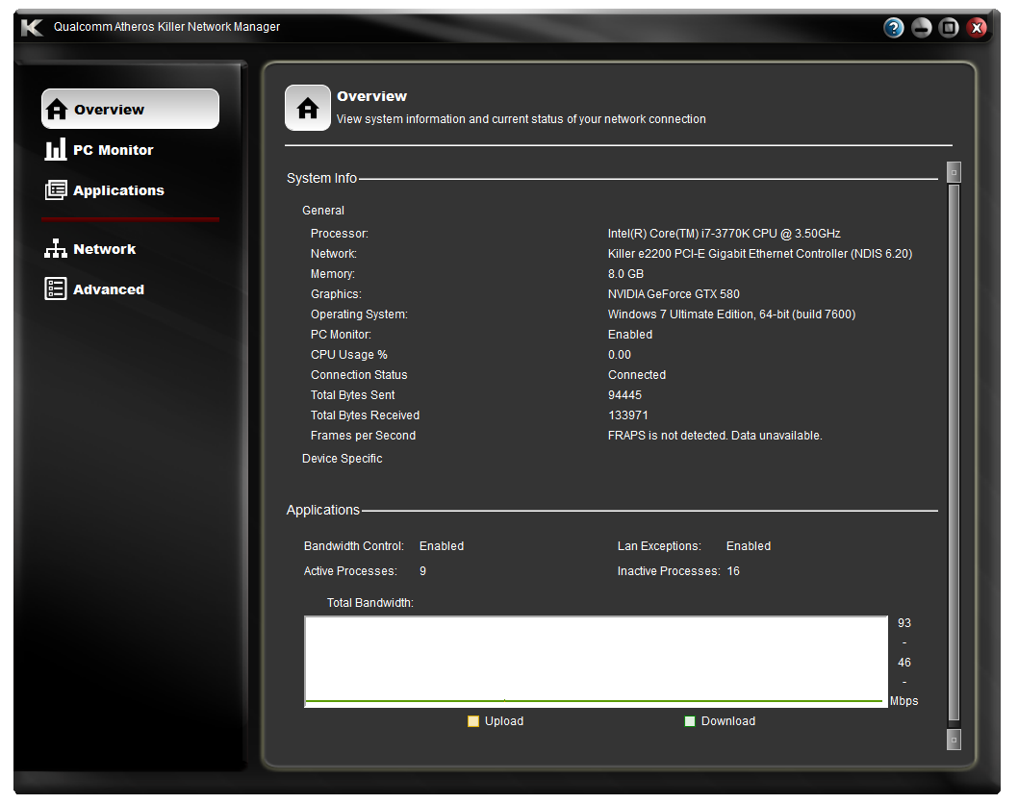Click the Total Bytes Sent label

[x=352, y=394]
